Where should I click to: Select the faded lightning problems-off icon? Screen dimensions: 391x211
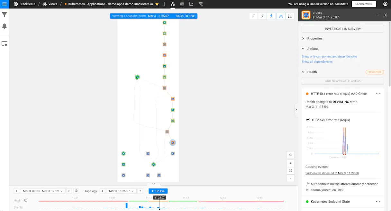[253, 15]
